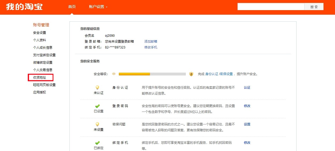Click the 账号管理 sidebar heading

(x=41, y=25)
